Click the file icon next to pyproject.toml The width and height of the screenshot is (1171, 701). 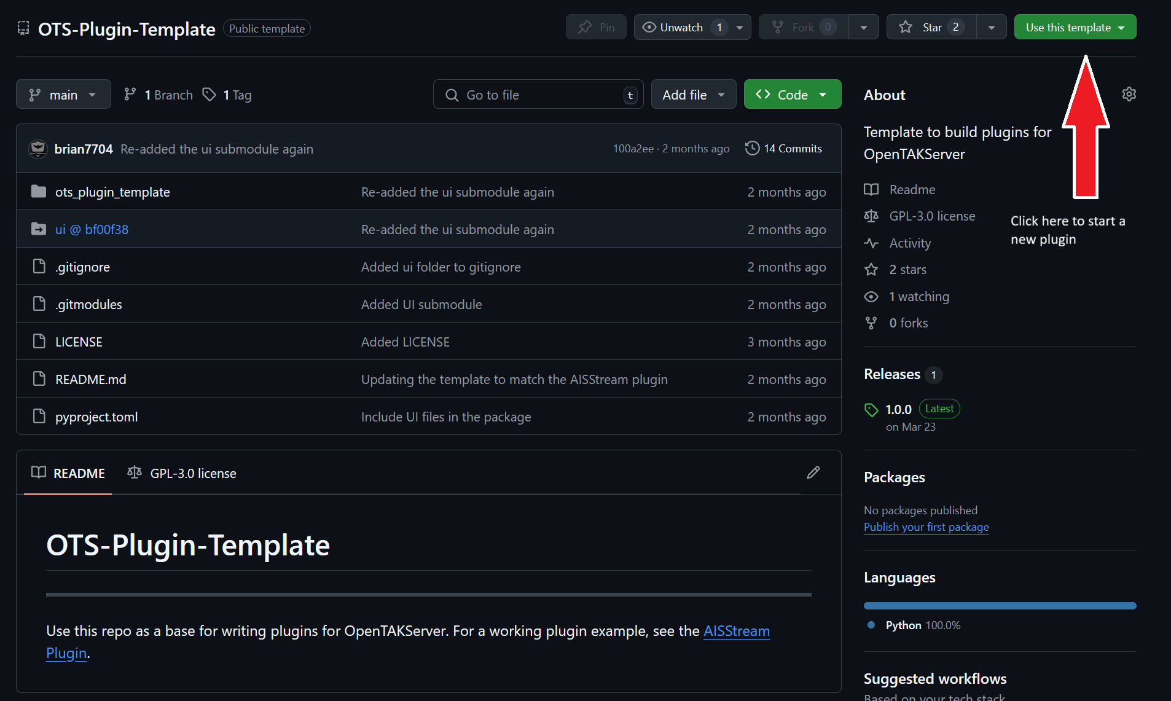coord(39,416)
